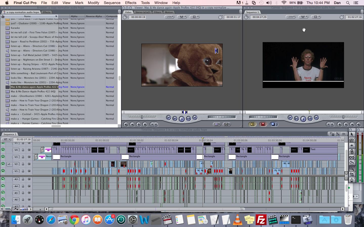Toggle Linked Selection in the Timeline
364x227 pixels.
pyautogui.click(x=338, y=134)
